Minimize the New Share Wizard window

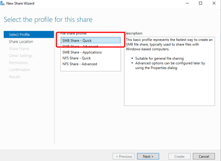(187, 3)
